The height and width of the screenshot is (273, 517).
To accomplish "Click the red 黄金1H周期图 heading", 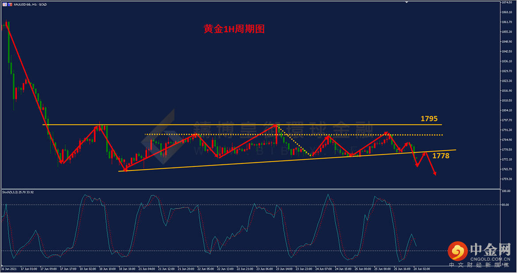I will (234, 29).
